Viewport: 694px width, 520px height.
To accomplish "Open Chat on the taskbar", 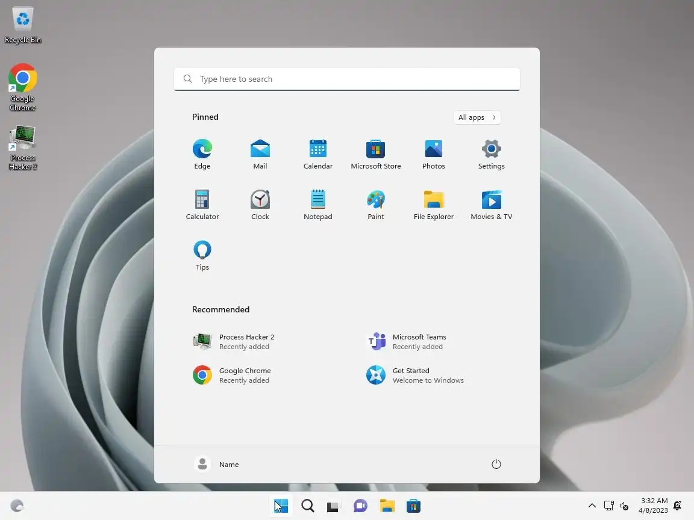I will pos(360,506).
